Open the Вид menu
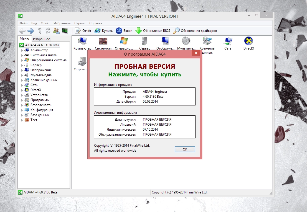Image resolution: width=307 pixels, height=212 pixels. coord(34,23)
